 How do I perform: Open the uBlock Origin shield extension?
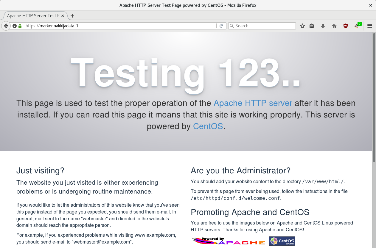(346, 26)
